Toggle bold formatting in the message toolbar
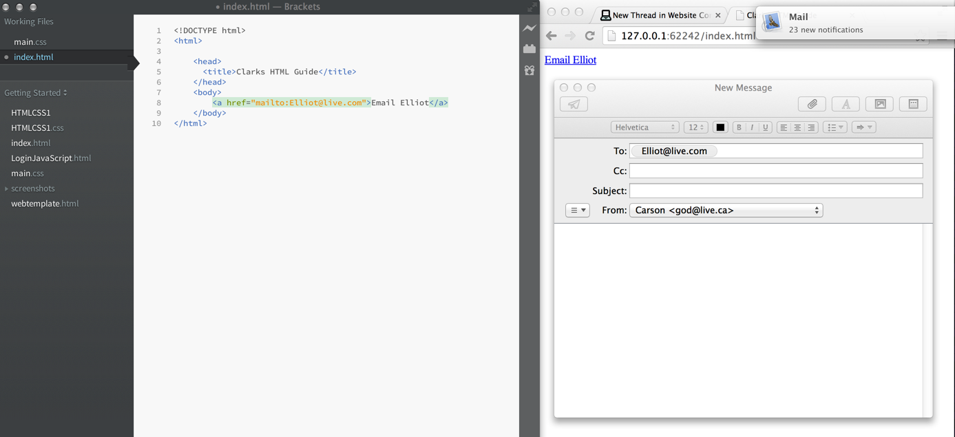 tap(739, 127)
